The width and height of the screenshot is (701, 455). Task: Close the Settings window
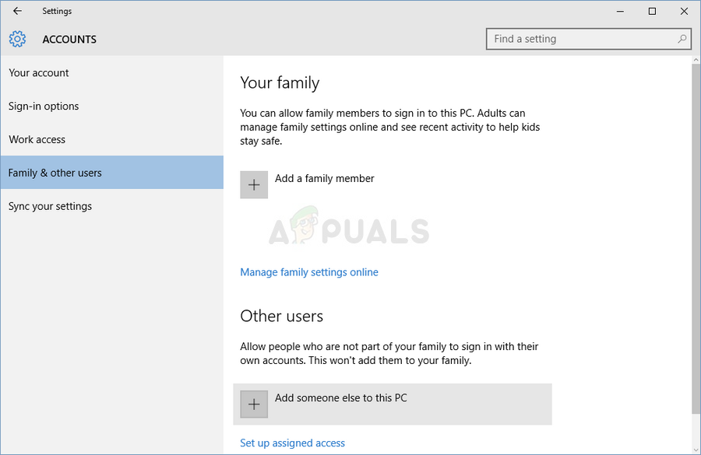pos(683,11)
